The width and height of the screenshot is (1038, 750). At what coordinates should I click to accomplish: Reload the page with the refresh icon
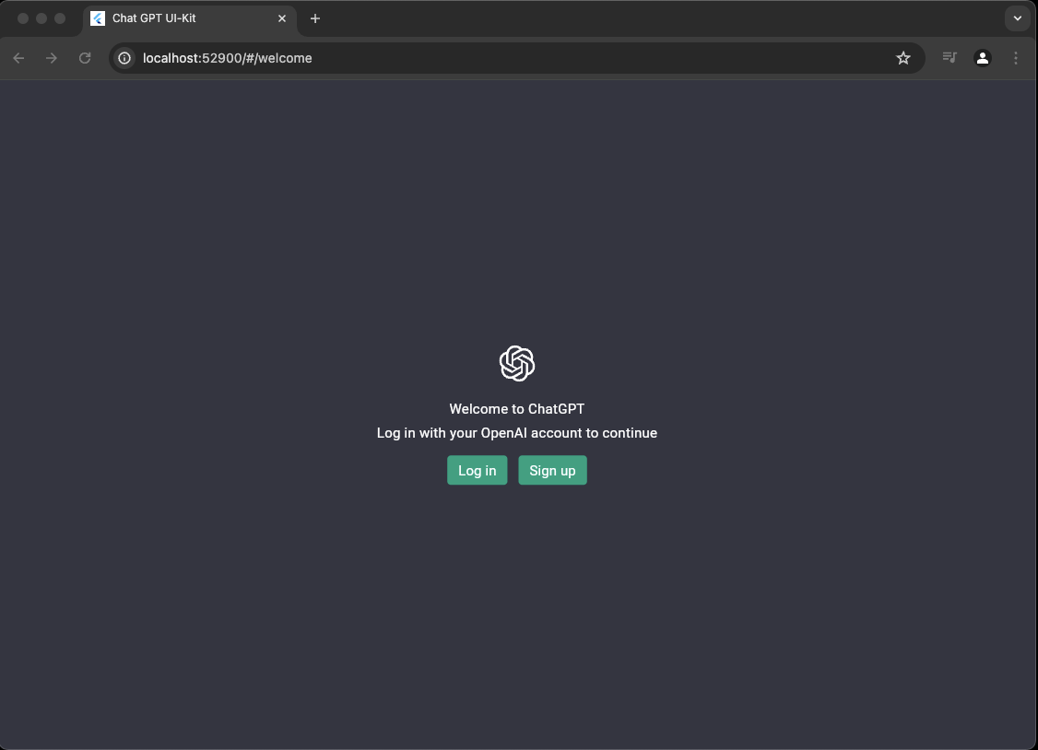(x=85, y=58)
